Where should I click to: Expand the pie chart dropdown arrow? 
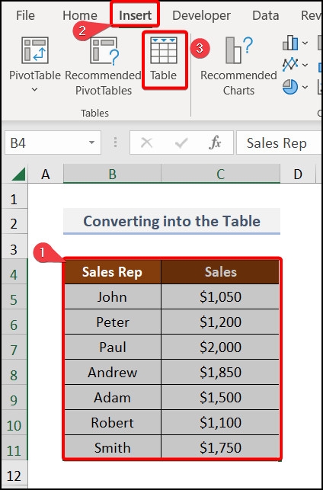pos(305,87)
